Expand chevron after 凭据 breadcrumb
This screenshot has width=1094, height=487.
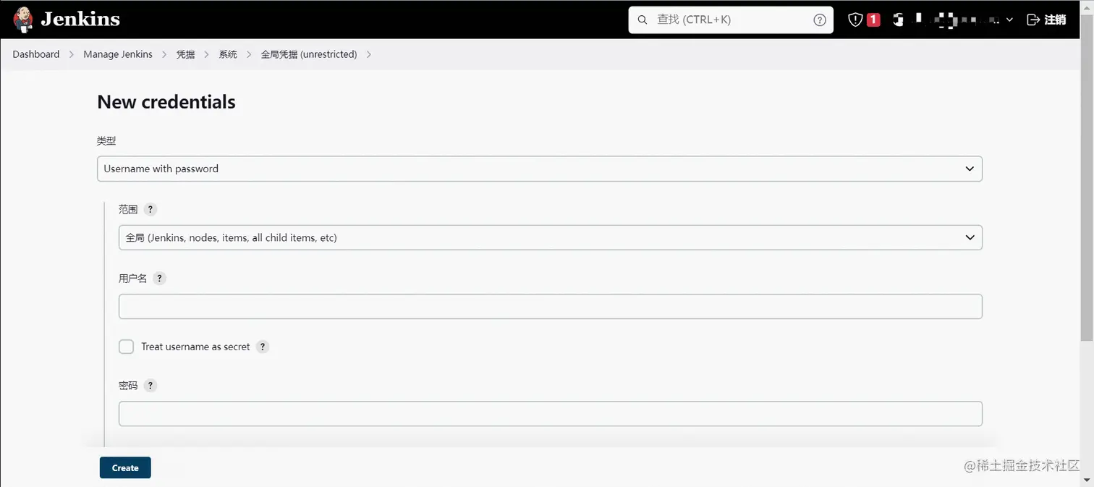pos(207,54)
